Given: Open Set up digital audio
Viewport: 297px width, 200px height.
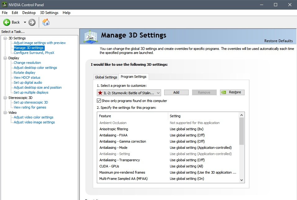Looking at the screenshot, I should coord(28,82).
